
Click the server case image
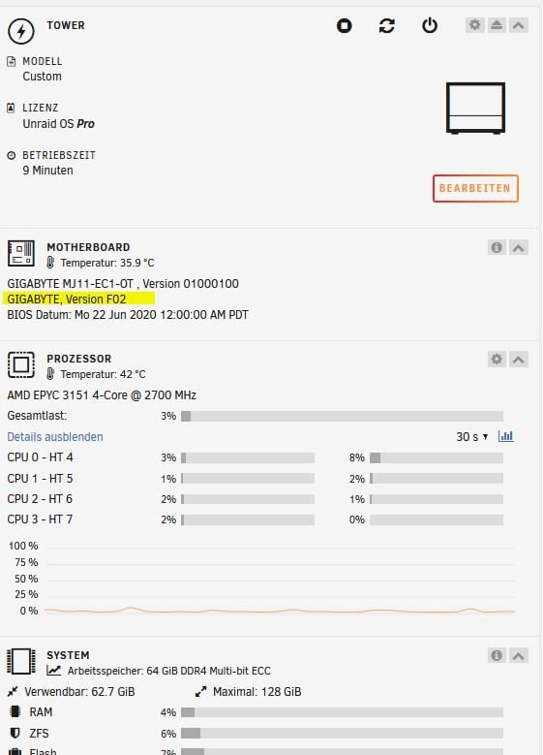[475, 108]
